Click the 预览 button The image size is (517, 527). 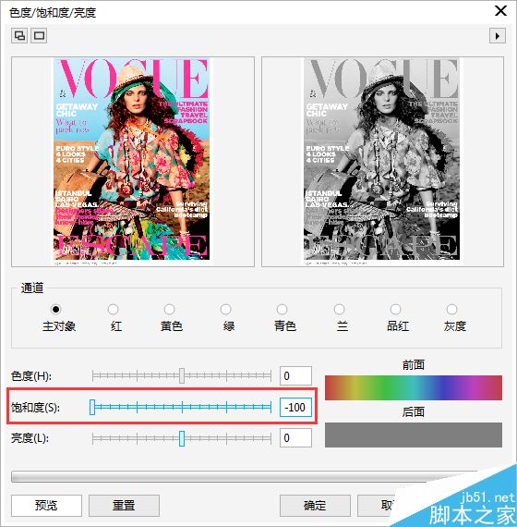point(46,505)
